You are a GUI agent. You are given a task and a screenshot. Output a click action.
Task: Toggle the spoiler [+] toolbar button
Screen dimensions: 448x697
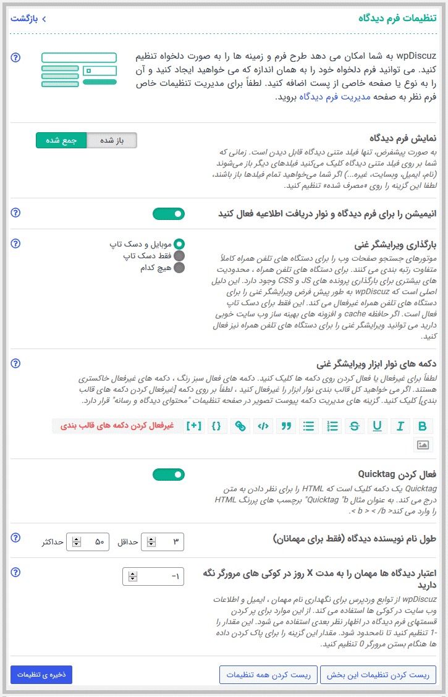pyautogui.click(x=194, y=426)
